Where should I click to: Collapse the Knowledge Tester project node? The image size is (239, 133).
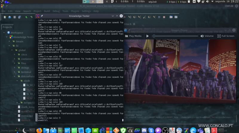tap(7, 37)
